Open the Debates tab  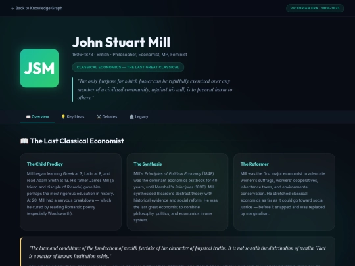[107, 117]
